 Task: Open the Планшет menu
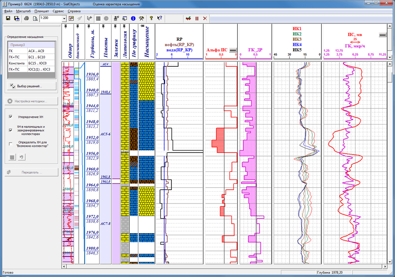pos(41,11)
